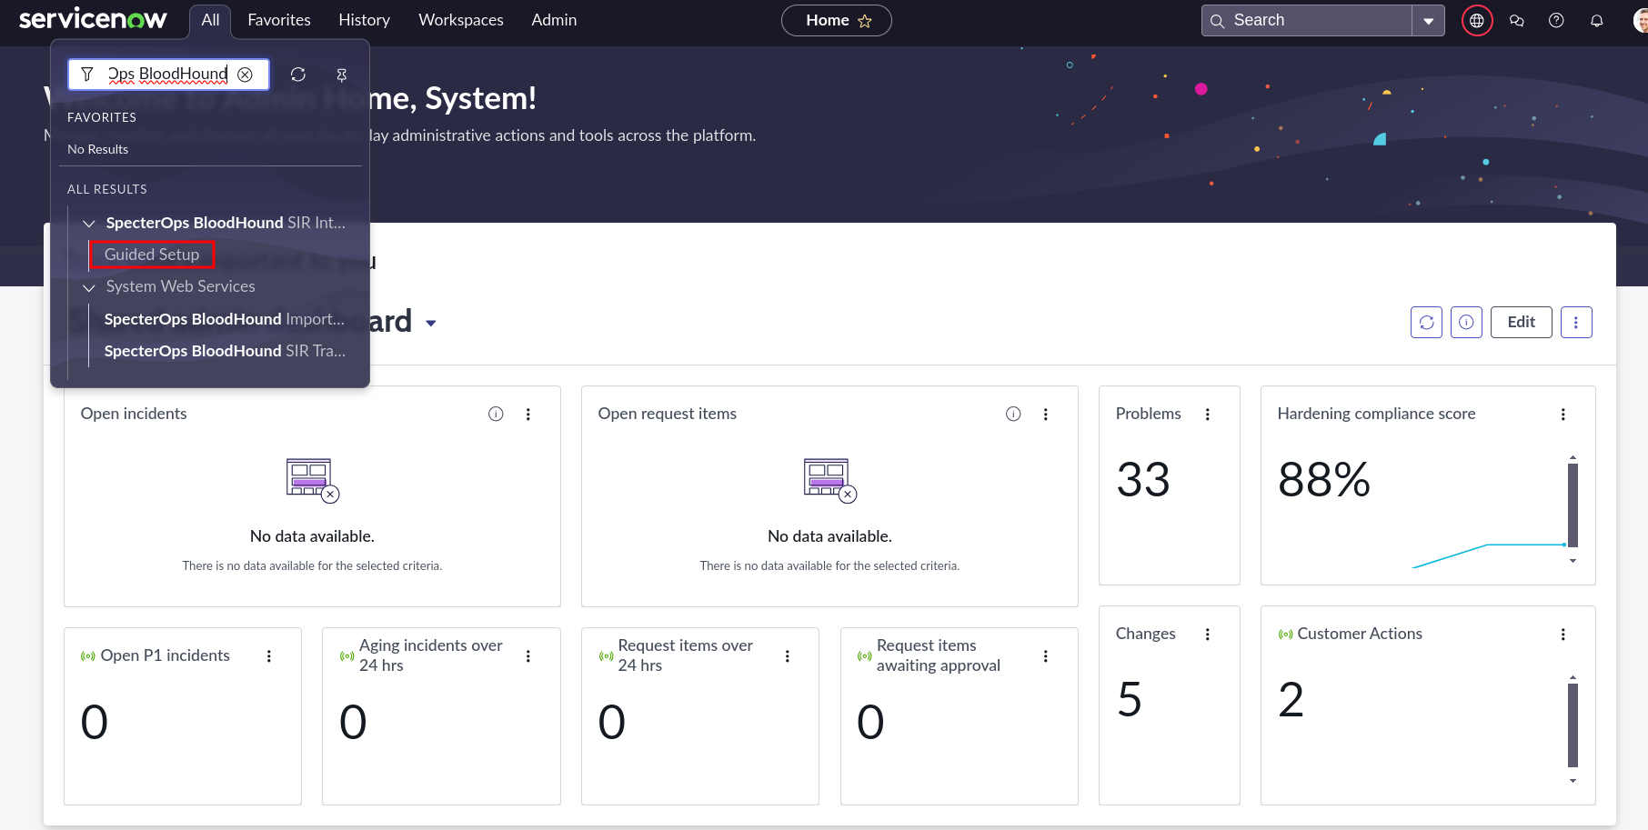Viewport: 1648px width, 830px height.
Task: Click Customer Actions widget scrollbar
Action: (1573, 725)
